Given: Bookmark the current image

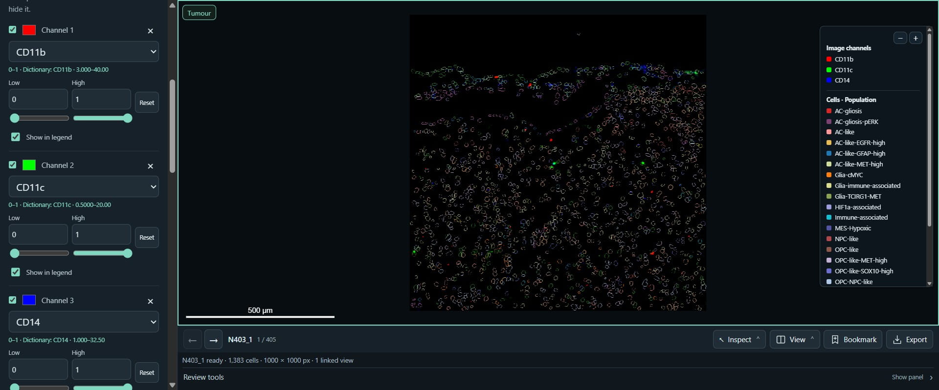Looking at the screenshot, I should [x=853, y=340].
